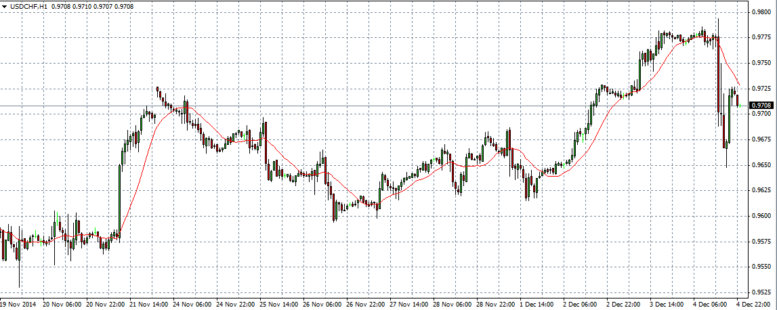Click the 20 Nov 06:00 time label
Screen dimensions: 777x310
pyautogui.click(x=61, y=303)
